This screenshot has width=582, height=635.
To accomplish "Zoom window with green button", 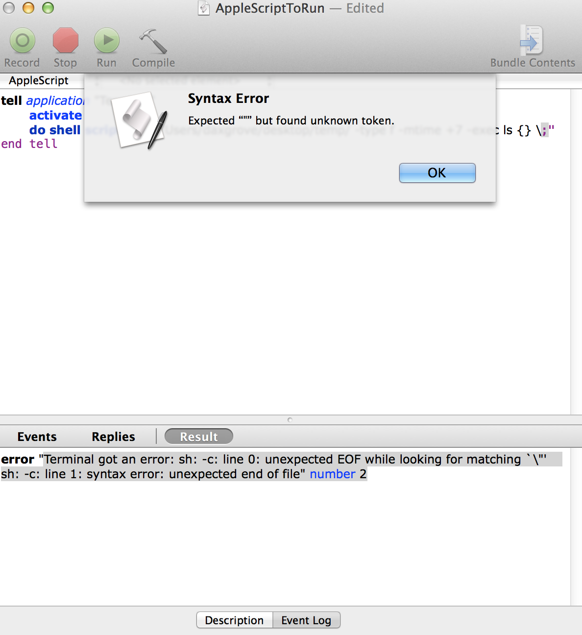I will click(48, 8).
